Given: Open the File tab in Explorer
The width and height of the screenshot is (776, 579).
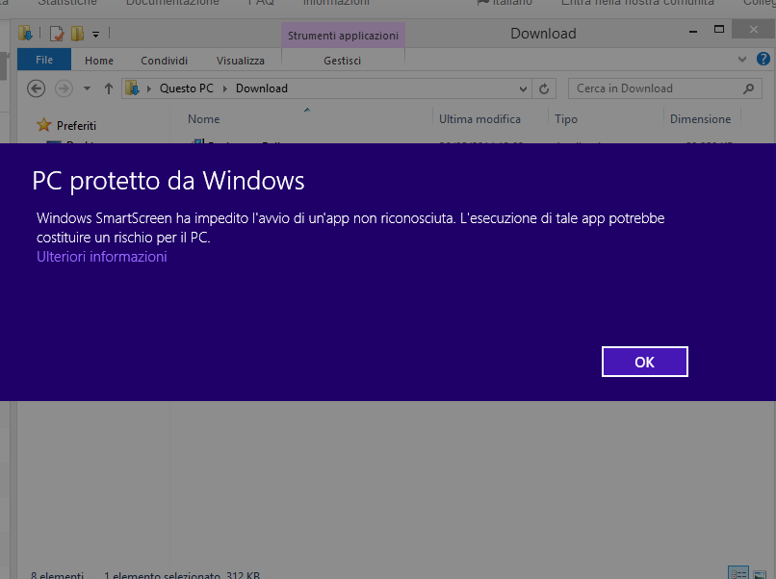Looking at the screenshot, I should tap(44, 60).
